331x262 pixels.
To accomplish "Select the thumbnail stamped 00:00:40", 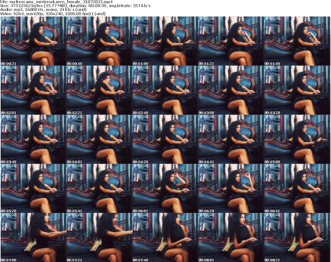I will pos(100,41).
